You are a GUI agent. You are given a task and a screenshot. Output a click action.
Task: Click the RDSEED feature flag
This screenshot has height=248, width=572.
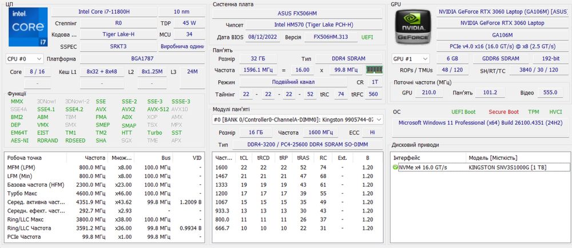tap(74, 140)
